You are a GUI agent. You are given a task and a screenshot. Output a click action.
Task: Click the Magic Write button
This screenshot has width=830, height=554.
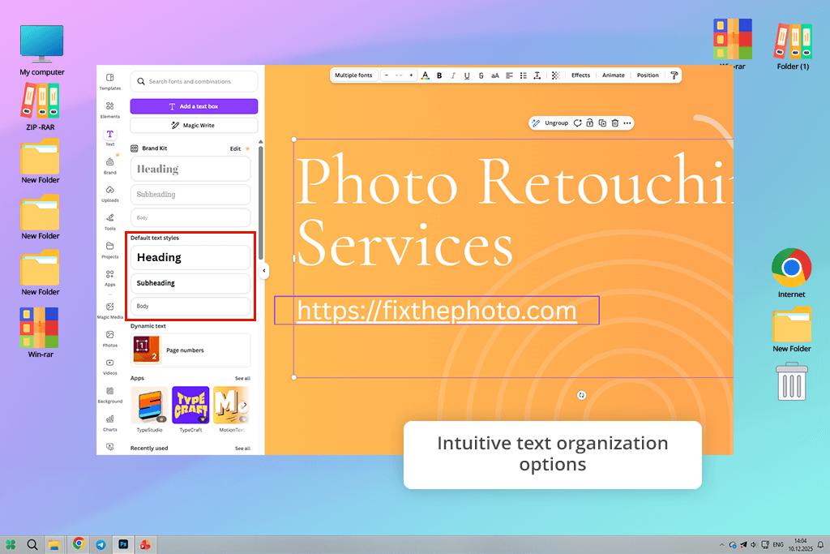coord(194,126)
